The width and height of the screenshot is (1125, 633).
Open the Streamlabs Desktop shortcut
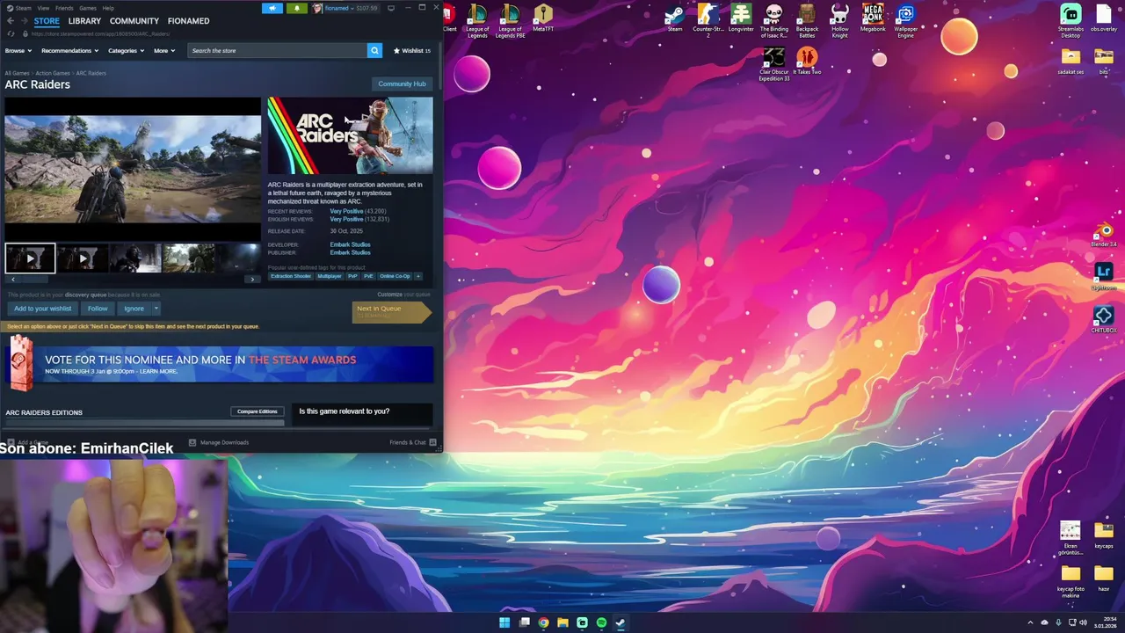point(1071,19)
